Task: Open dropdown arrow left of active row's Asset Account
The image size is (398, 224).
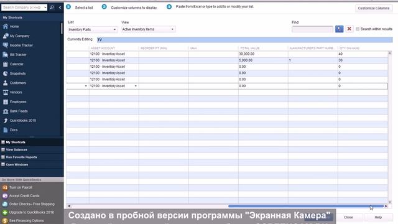Action: pos(86,86)
